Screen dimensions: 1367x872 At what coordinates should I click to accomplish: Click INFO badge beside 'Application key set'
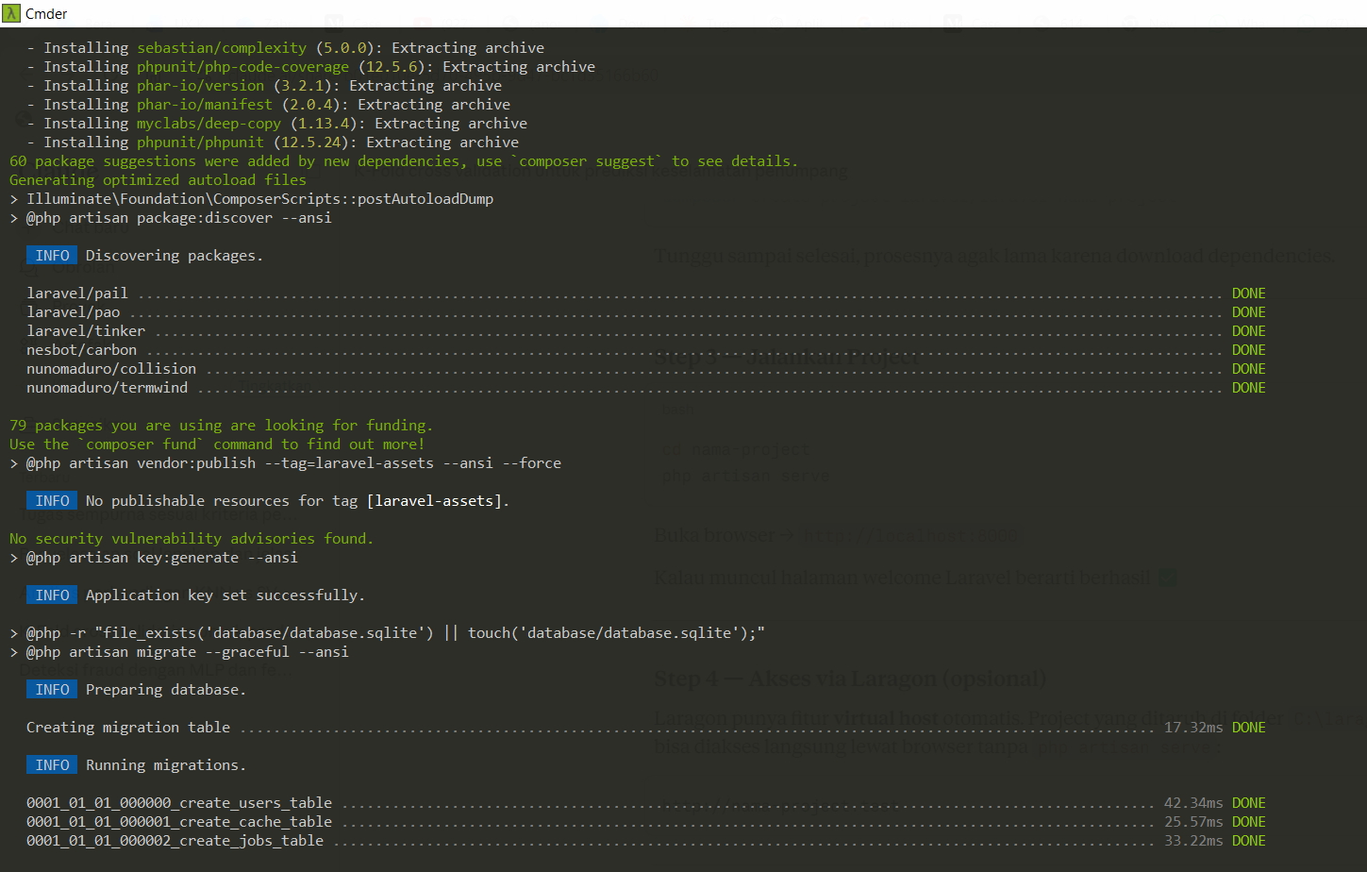pos(52,595)
